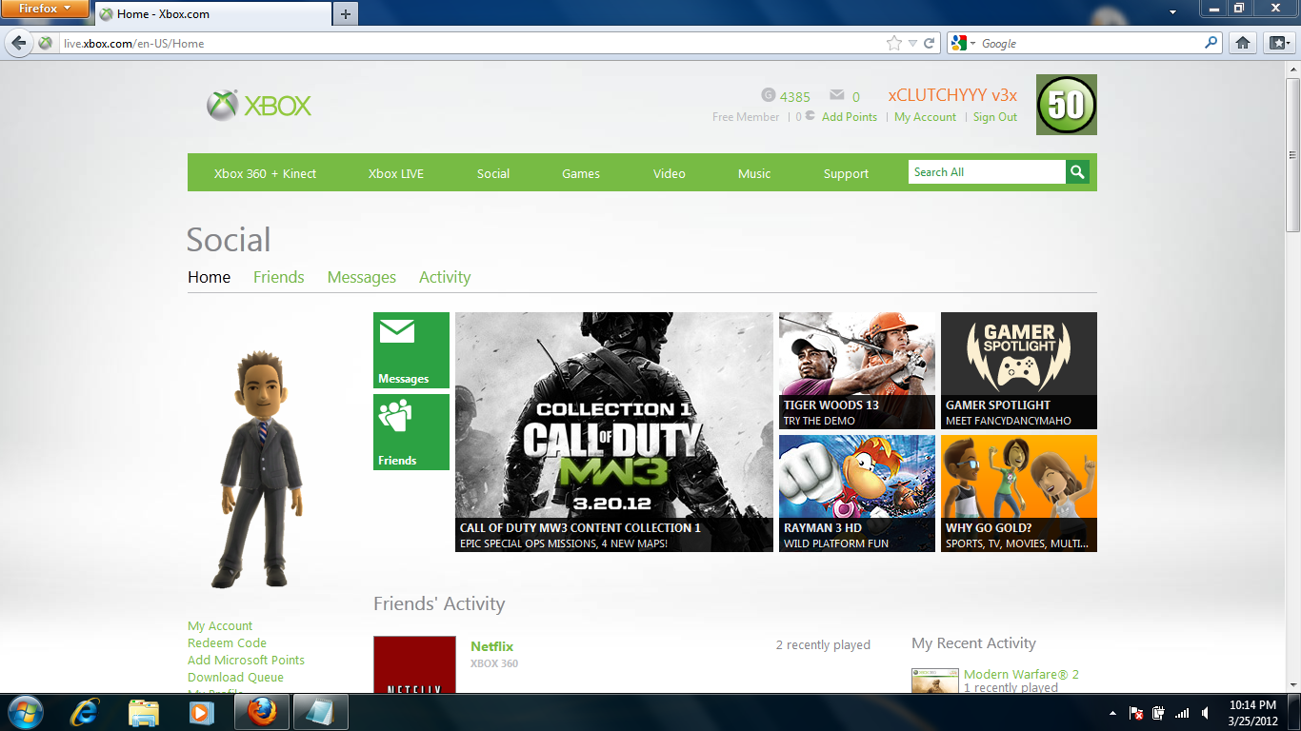The height and width of the screenshot is (731, 1301).
Task: Open the Why Go Gold tile
Action: pyautogui.click(x=1019, y=493)
